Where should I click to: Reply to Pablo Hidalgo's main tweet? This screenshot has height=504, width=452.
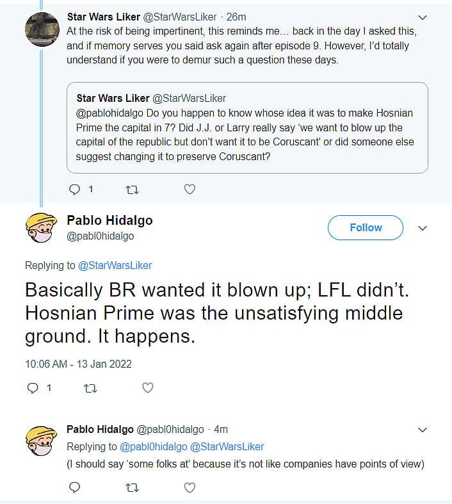point(33,387)
